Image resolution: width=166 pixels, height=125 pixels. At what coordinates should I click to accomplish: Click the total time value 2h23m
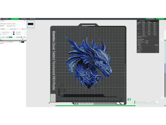(147, 43)
